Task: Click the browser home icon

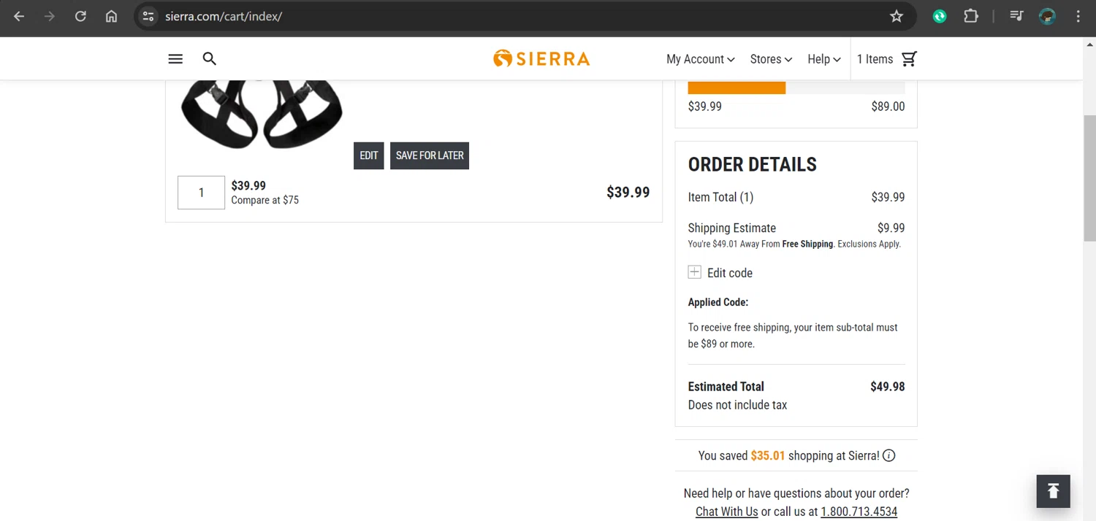Action: tap(111, 16)
